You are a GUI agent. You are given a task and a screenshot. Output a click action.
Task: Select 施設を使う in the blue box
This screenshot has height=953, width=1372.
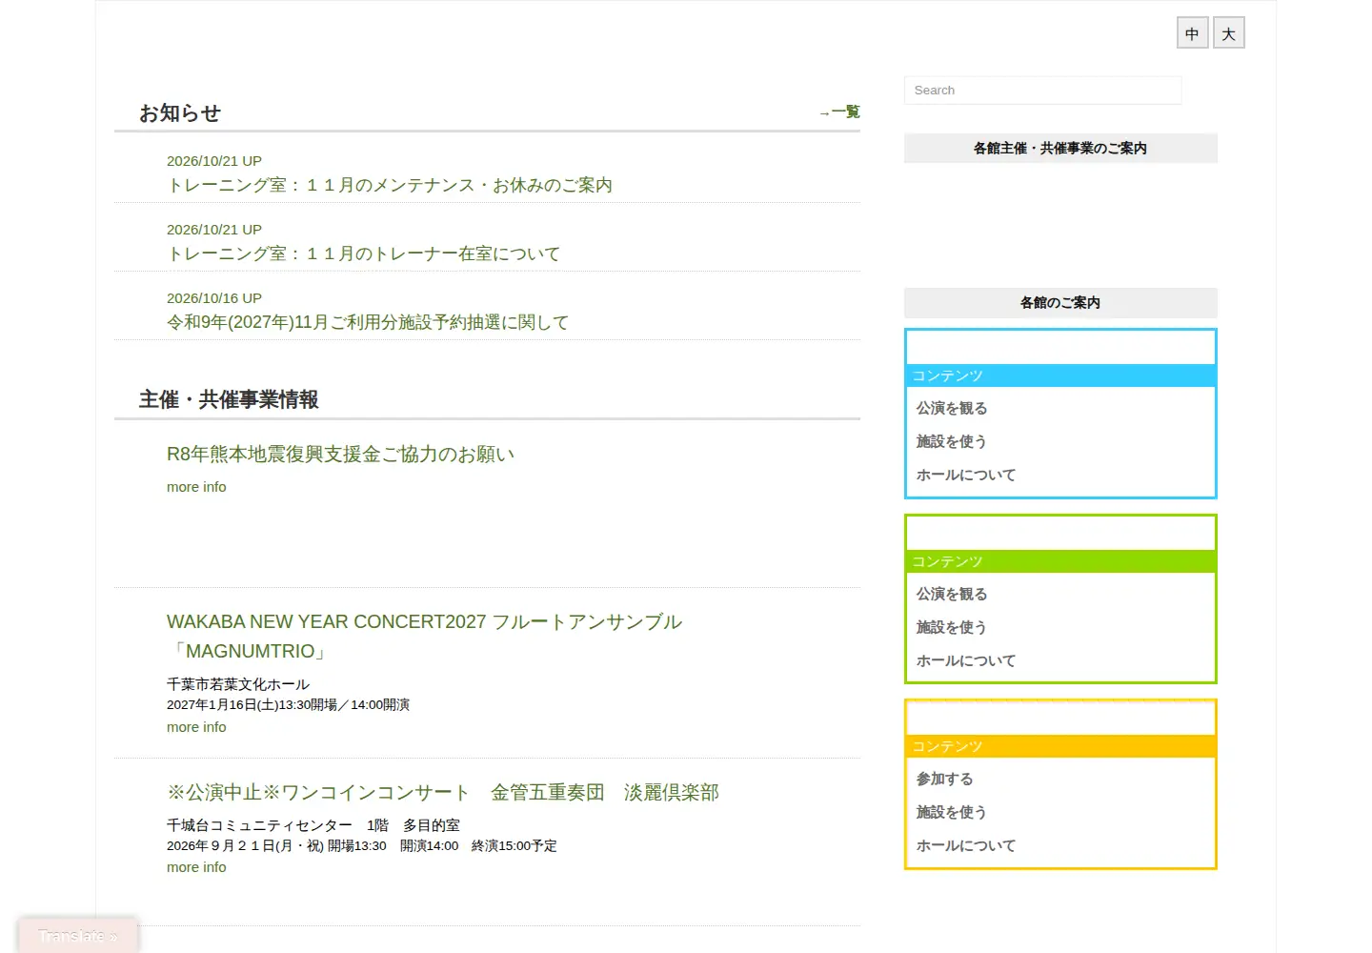pyautogui.click(x=952, y=441)
